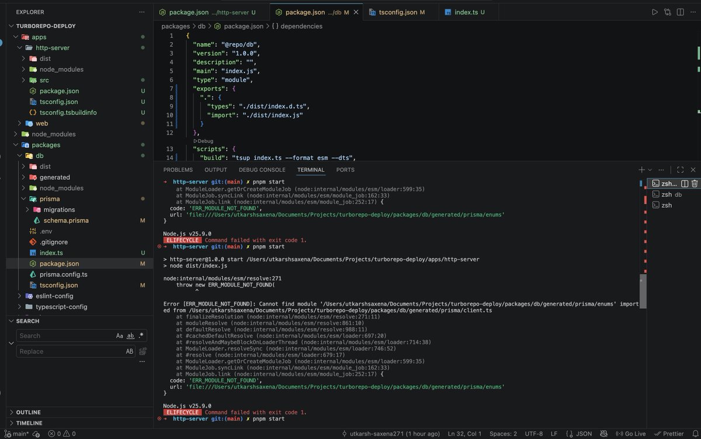Split the editor to the right
This screenshot has height=439, width=701.
tap(680, 12)
